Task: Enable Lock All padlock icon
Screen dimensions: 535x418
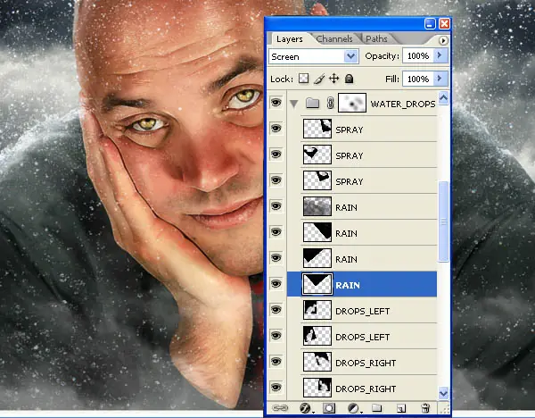Action: coord(349,79)
